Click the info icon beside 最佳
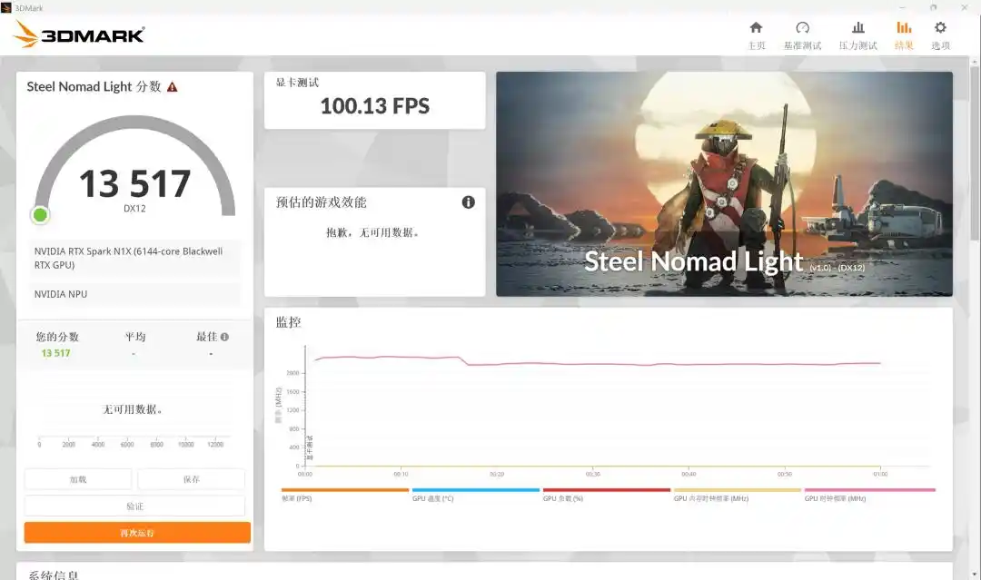This screenshot has height=580, width=981. point(224,337)
